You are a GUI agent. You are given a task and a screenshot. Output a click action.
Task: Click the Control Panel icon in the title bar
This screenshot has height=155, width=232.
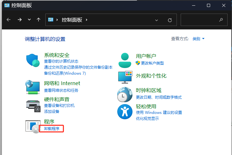[7, 5]
